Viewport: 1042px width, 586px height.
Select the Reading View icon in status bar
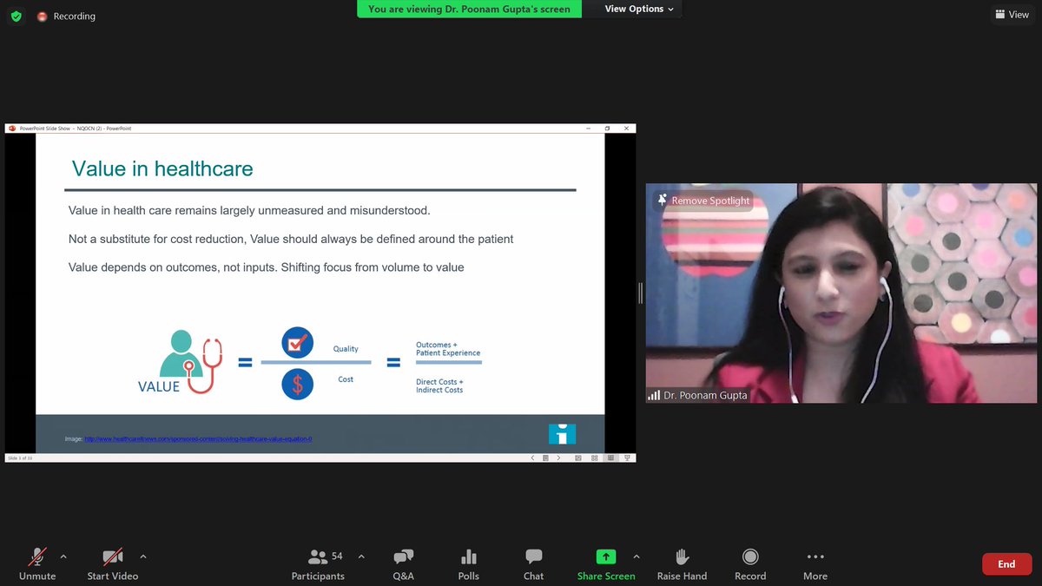point(611,458)
